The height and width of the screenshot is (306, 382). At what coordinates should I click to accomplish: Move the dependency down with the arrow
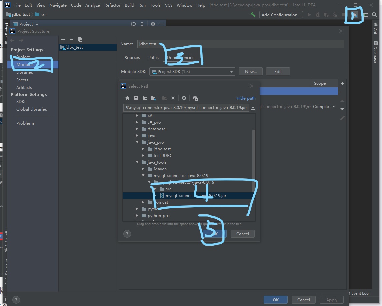click(342, 109)
